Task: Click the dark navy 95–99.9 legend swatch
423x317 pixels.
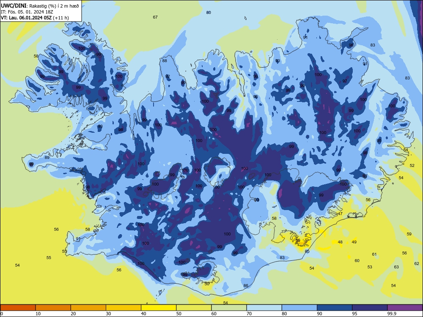Action: pyautogui.click(x=370, y=308)
